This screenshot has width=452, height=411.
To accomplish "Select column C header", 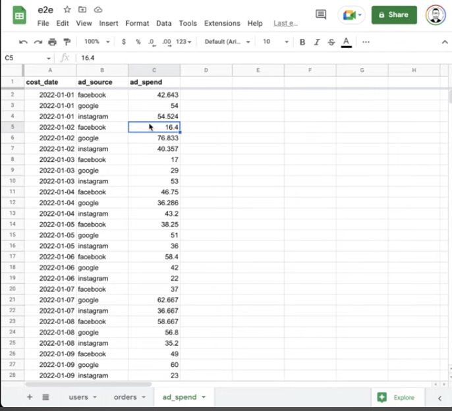I will coord(154,70).
